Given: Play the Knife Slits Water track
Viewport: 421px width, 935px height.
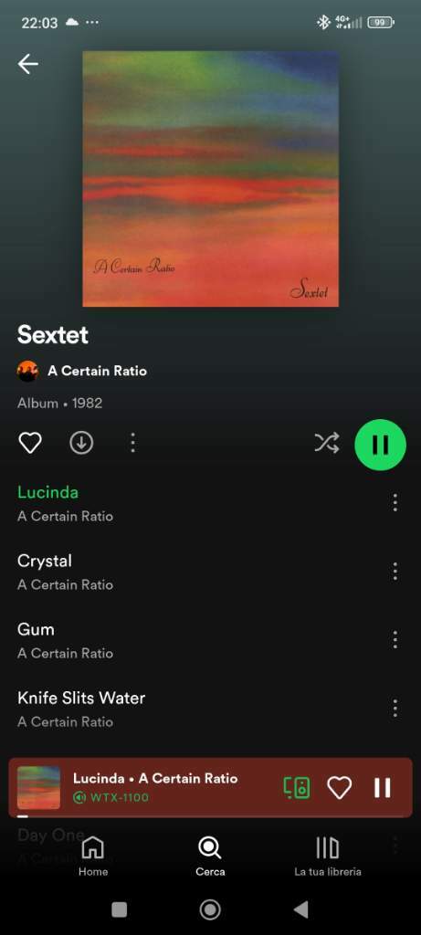Looking at the screenshot, I should (196, 709).
